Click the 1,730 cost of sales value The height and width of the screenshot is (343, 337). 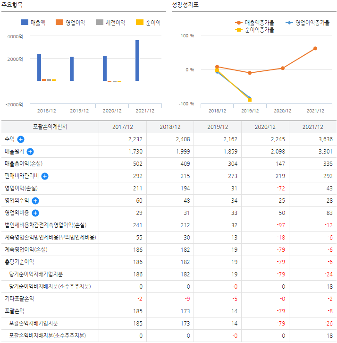tap(135, 152)
